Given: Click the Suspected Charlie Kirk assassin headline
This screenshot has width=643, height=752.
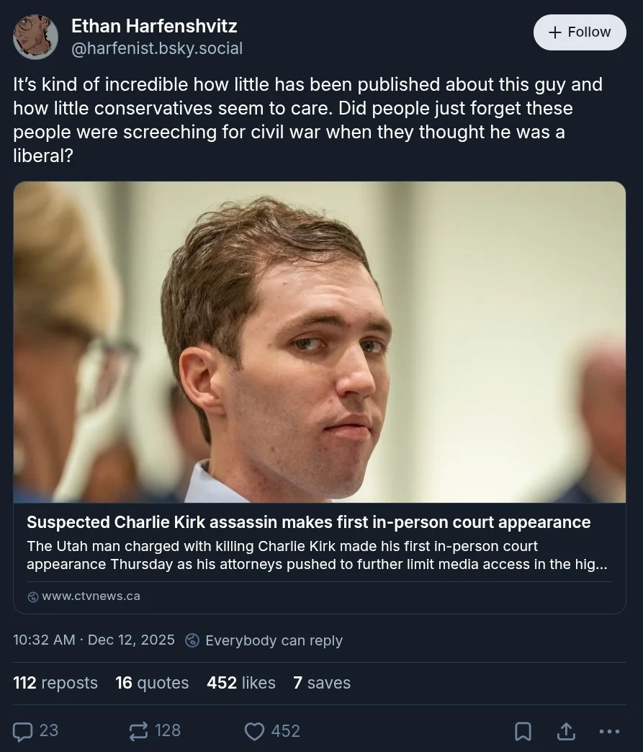Looking at the screenshot, I should click(308, 522).
